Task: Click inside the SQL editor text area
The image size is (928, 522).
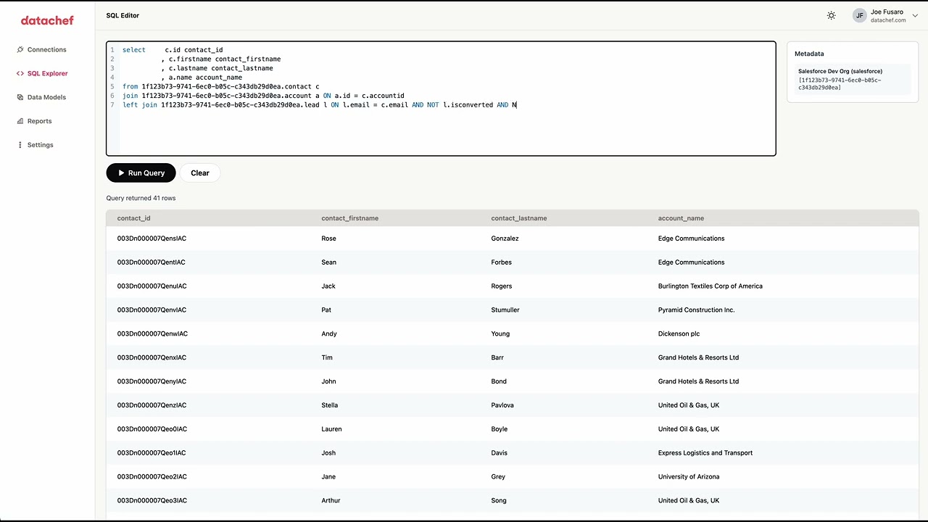Action: coord(441,99)
